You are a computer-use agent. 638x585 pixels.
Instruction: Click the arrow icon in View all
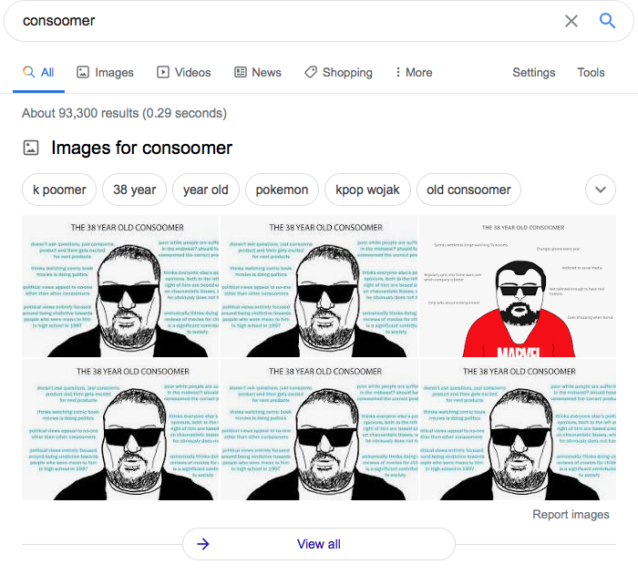202,544
